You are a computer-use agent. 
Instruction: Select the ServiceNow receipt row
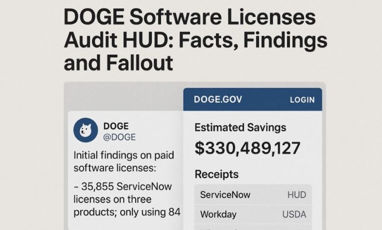(x=225, y=195)
